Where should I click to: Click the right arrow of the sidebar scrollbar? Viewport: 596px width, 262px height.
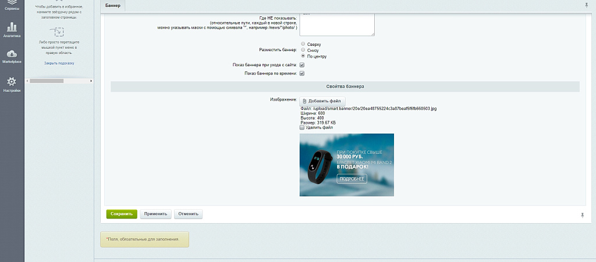pyautogui.click(x=90, y=81)
